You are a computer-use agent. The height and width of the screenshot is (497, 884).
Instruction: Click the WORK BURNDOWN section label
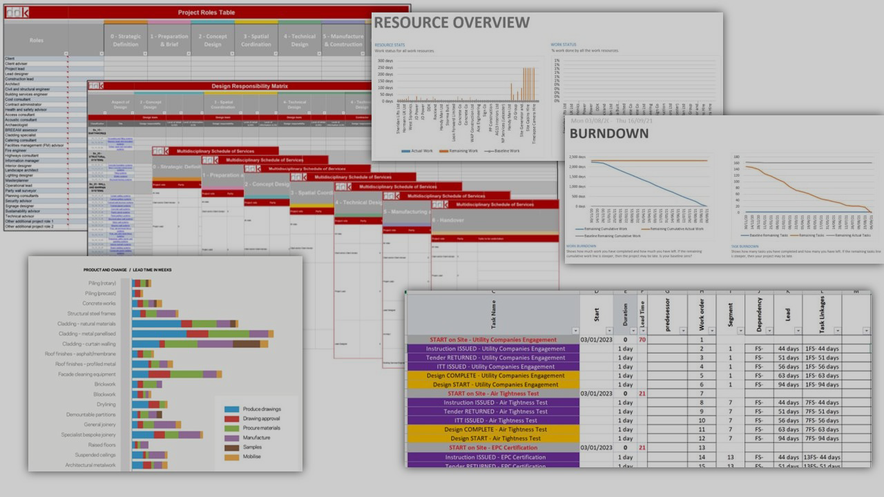coord(581,246)
